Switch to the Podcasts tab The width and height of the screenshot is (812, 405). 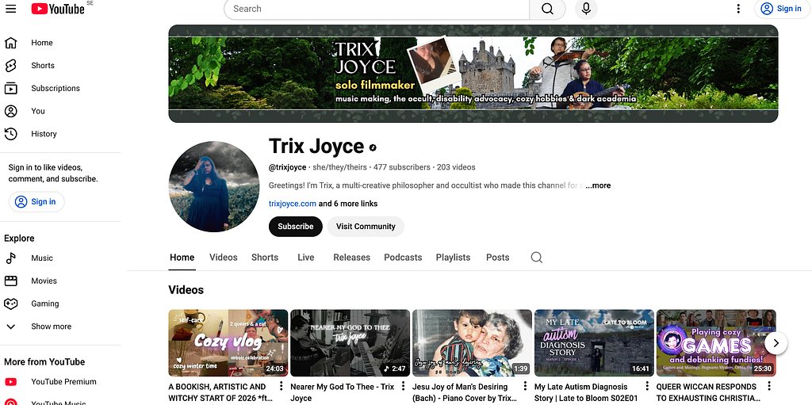pos(403,258)
